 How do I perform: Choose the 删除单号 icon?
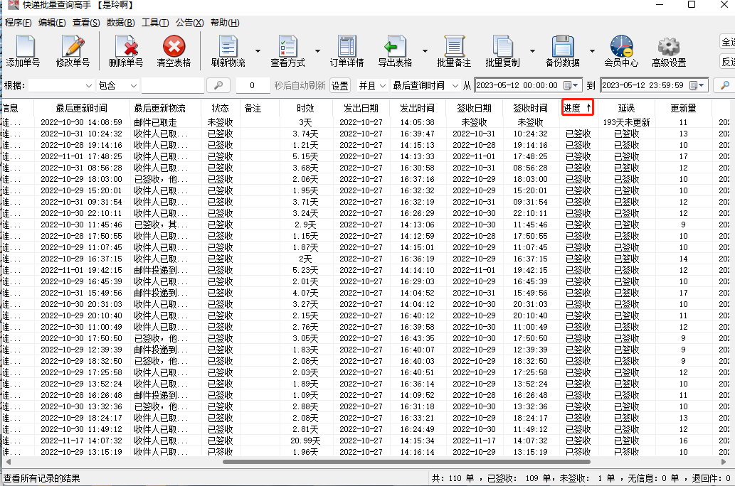126,47
